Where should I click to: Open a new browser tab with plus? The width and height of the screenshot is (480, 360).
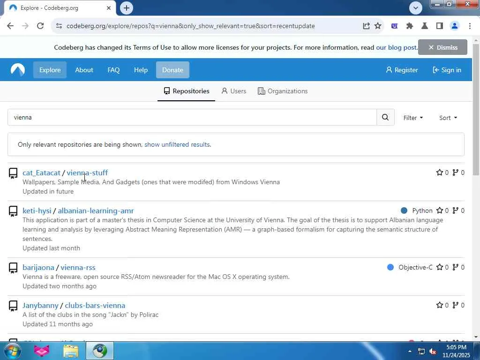pyautogui.click(x=127, y=8)
